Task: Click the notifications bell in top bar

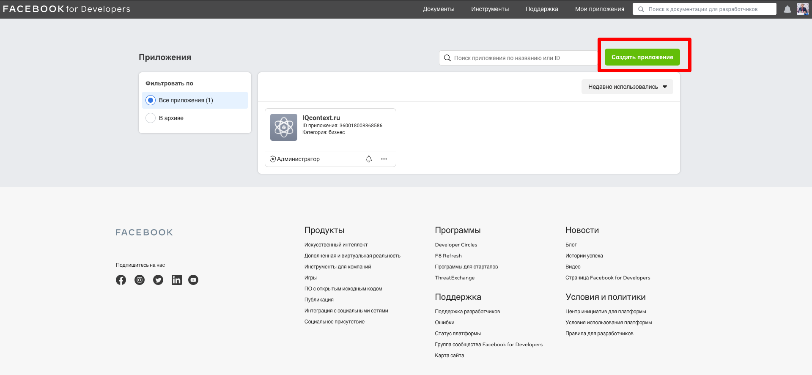Action: pos(787,9)
